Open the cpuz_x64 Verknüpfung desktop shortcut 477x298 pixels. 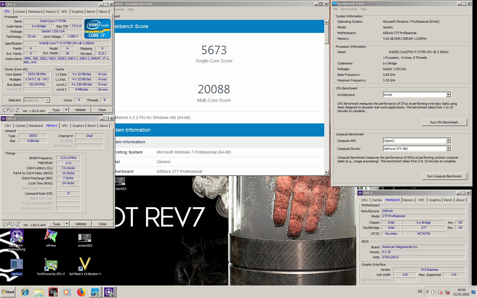pyautogui.click(x=17, y=240)
